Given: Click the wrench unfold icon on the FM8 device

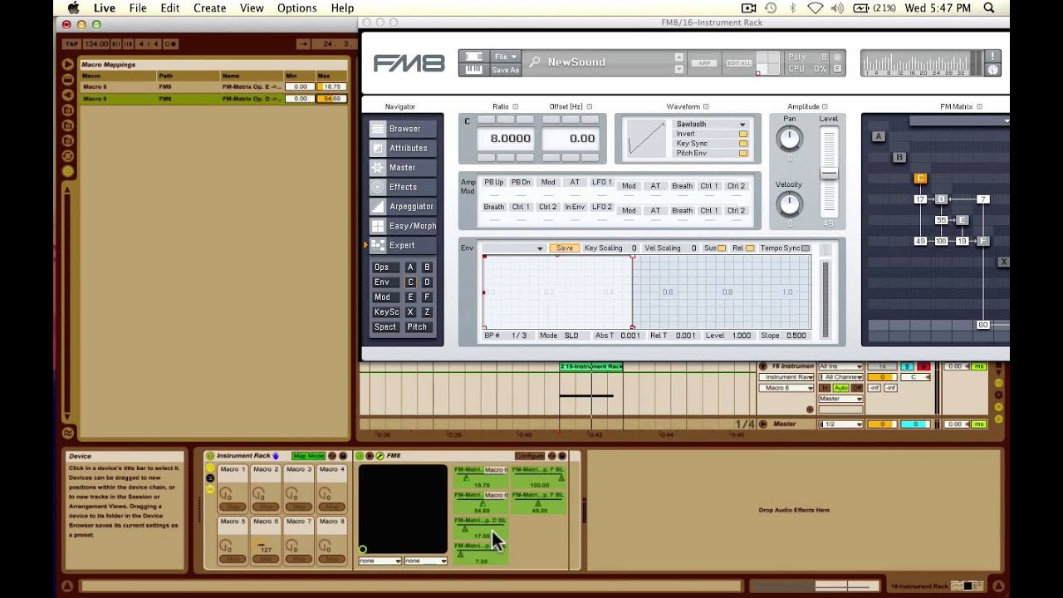Looking at the screenshot, I should point(380,456).
